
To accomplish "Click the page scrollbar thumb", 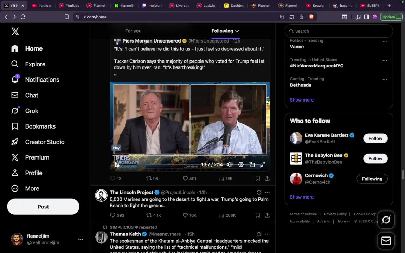I will pyautogui.click(x=403, y=175).
